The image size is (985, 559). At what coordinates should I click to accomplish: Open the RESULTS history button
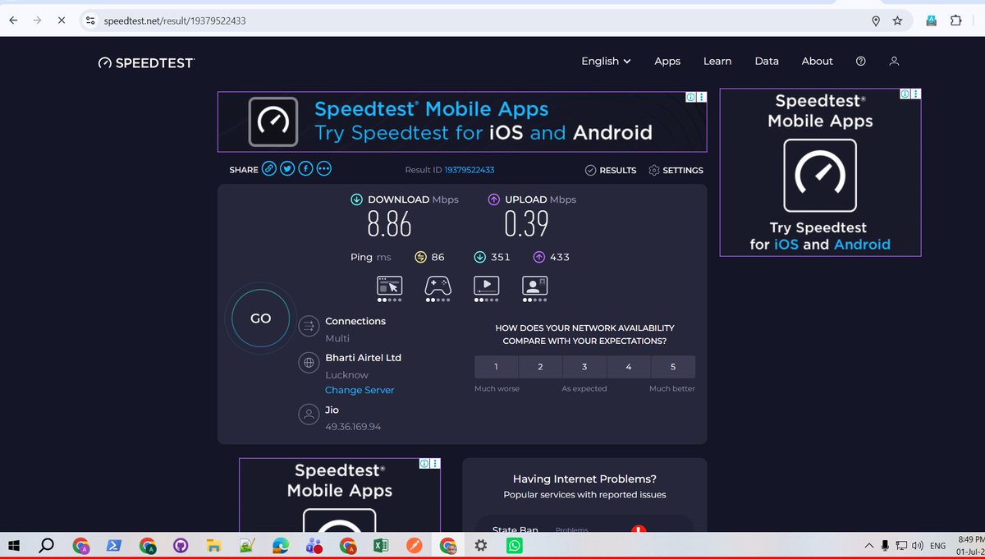[611, 170]
